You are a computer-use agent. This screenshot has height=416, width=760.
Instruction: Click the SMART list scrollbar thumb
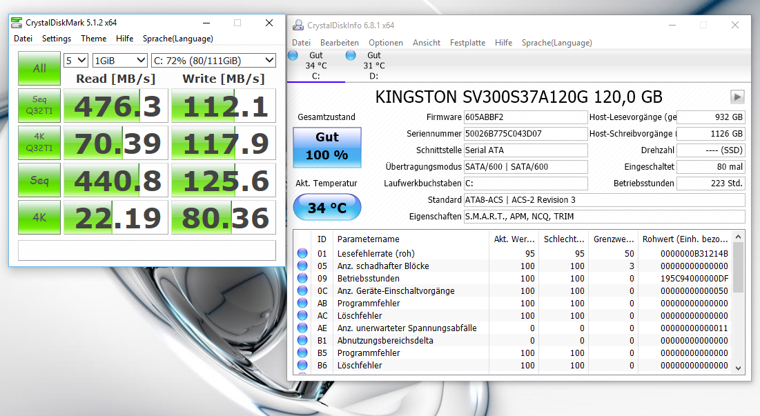[x=738, y=267]
